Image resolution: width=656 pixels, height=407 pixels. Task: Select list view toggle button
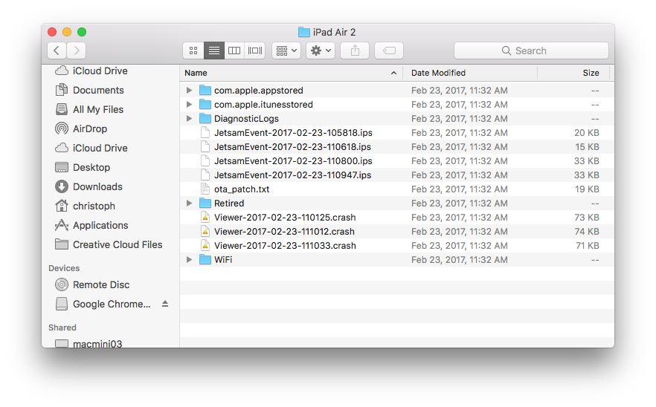pos(214,51)
